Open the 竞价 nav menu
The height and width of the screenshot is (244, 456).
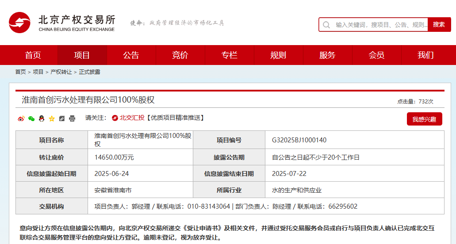pos(180,55)
